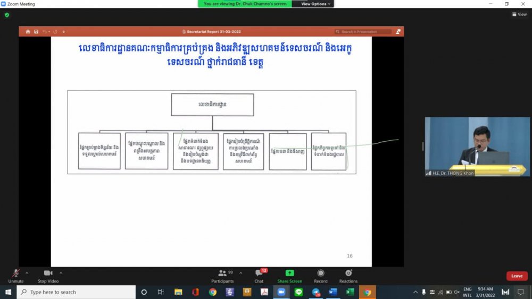Click the green encryption shield icon
The image size is (532, 299).
tap(7, 15)
